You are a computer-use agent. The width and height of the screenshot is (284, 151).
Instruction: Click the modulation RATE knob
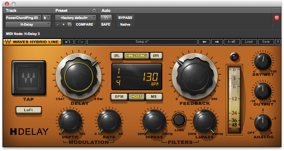click(109, 121)
